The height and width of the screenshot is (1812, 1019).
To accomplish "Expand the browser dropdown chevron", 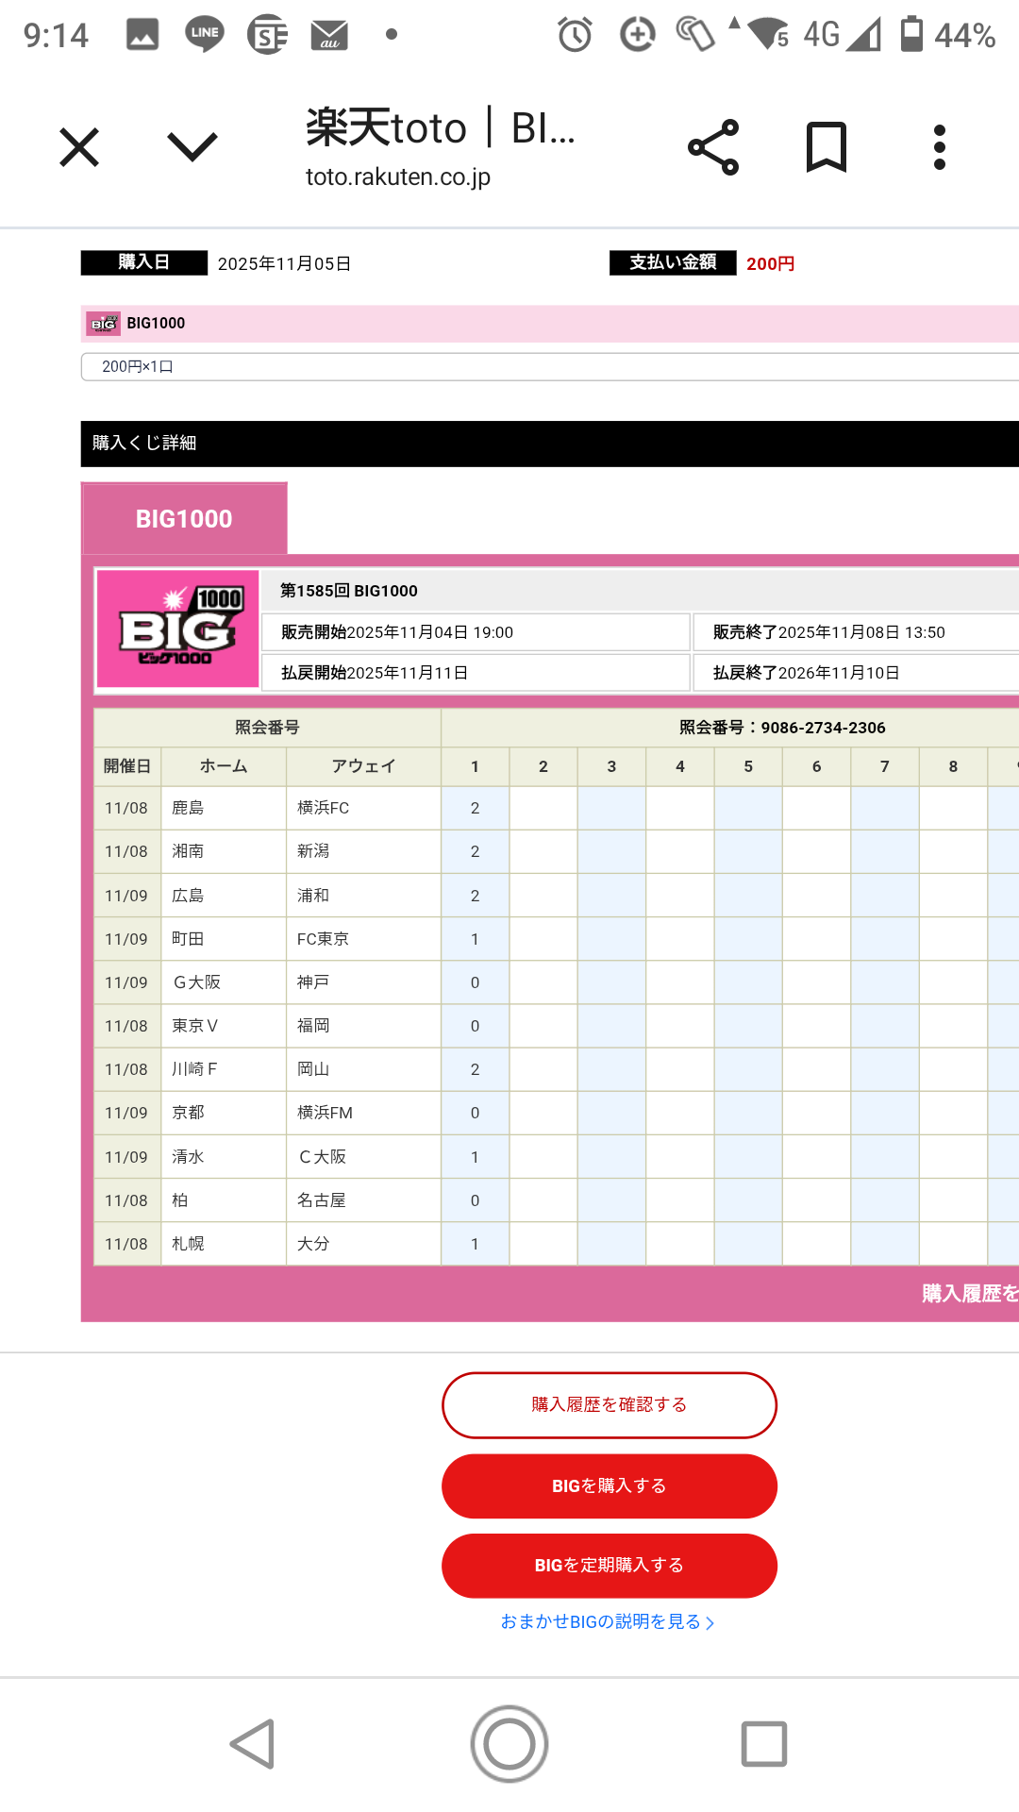I will tap(192, 147).
